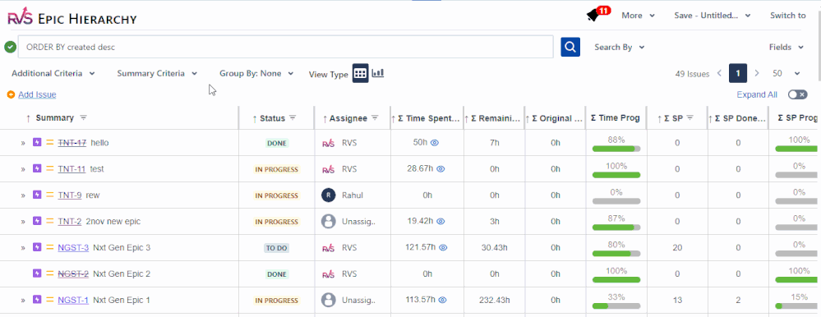Click the RVS avatar in NGST-3 row
Viewport: 821px width, 317px height.
(x=328, y=247)
